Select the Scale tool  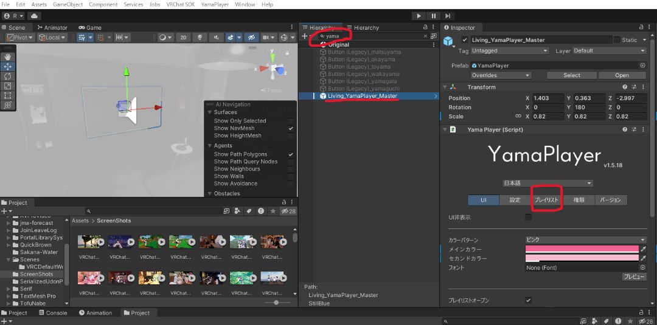click(x=8, y=86)
